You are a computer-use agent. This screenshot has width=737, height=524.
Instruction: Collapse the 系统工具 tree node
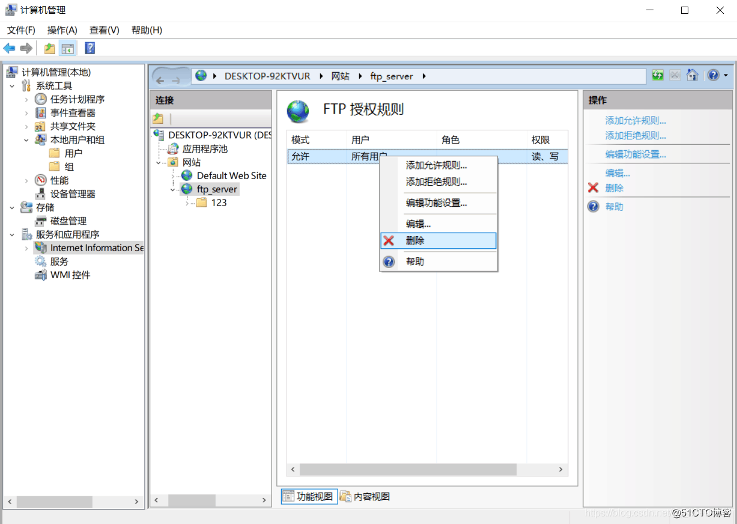tap(12, 86)
